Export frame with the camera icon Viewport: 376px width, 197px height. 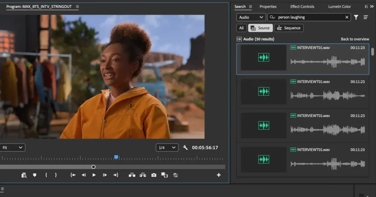154,175
